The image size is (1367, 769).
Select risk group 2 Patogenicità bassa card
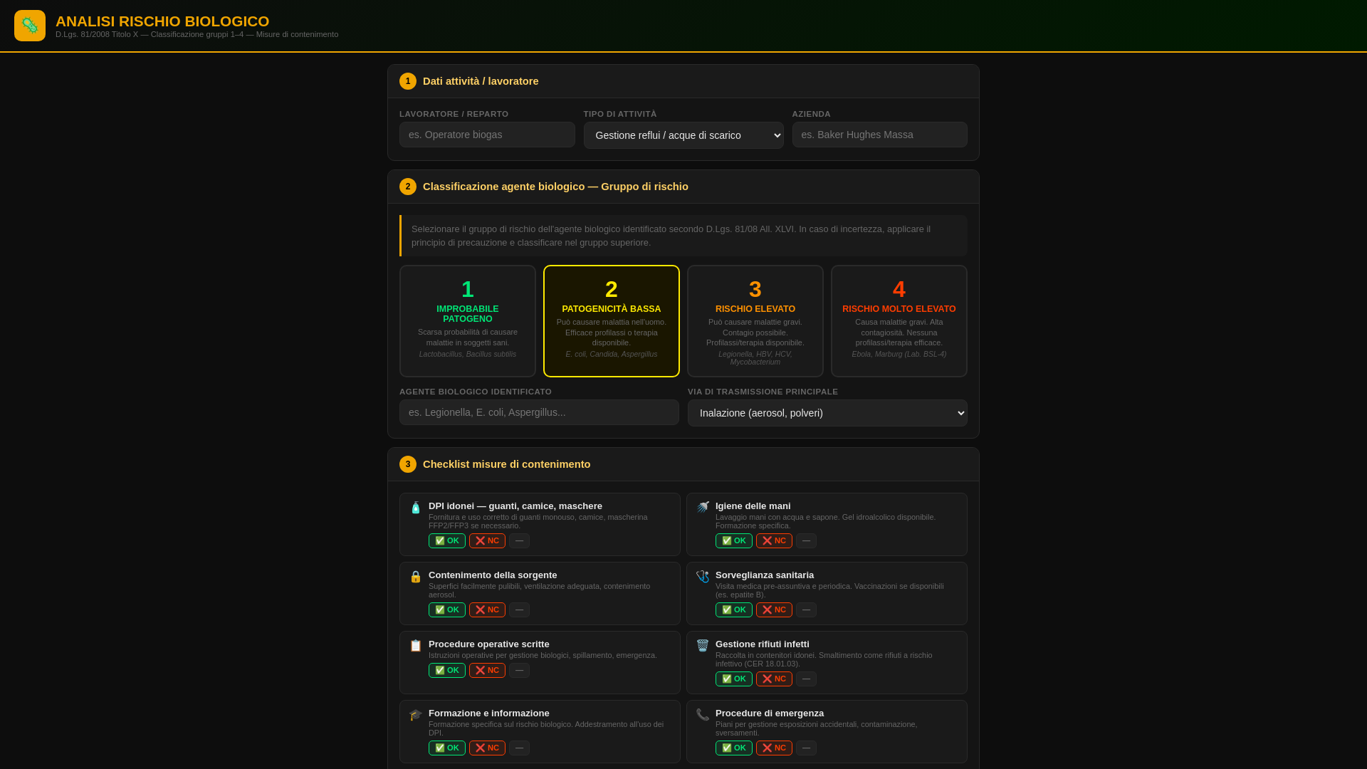612,321
